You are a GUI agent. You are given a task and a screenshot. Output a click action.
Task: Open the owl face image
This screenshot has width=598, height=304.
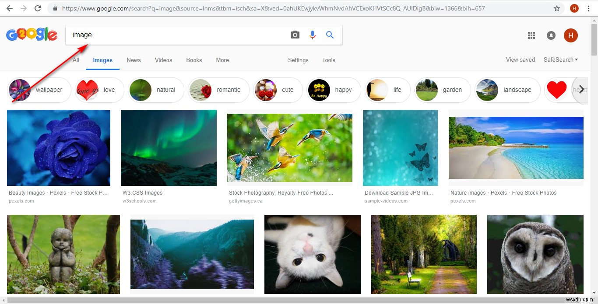click(x=535, y=254)
